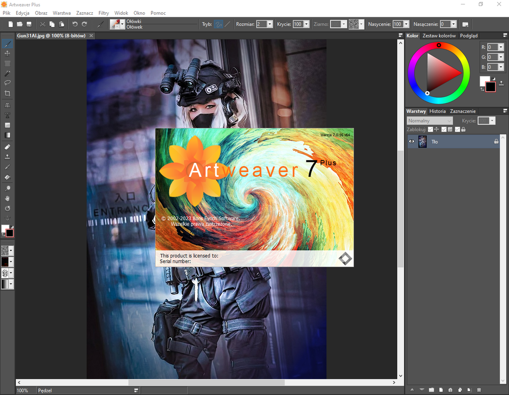Undo the last action
This screenshot has height=395, width=509.
pos(75,24)
